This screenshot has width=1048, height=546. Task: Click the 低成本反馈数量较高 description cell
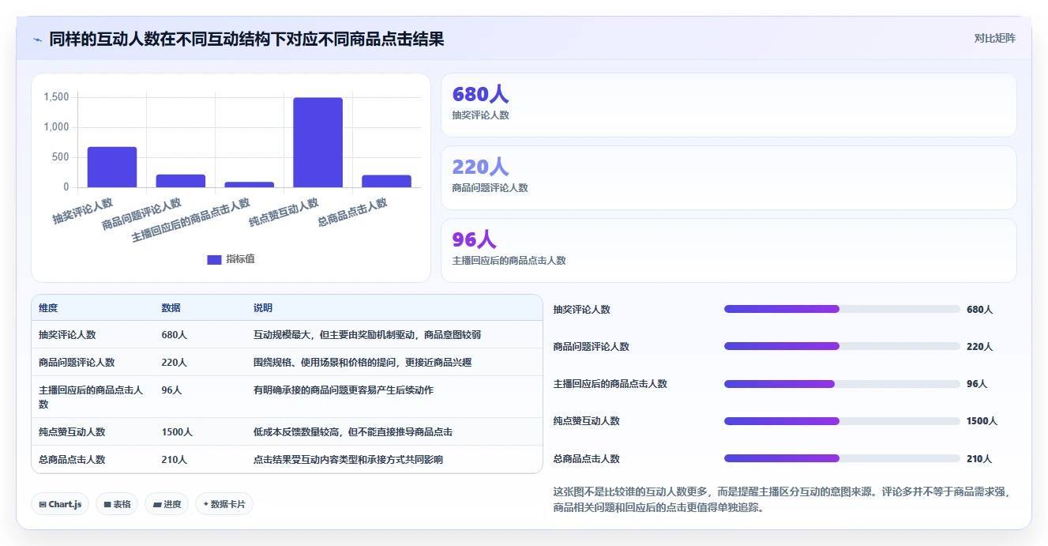coord(353,432)
